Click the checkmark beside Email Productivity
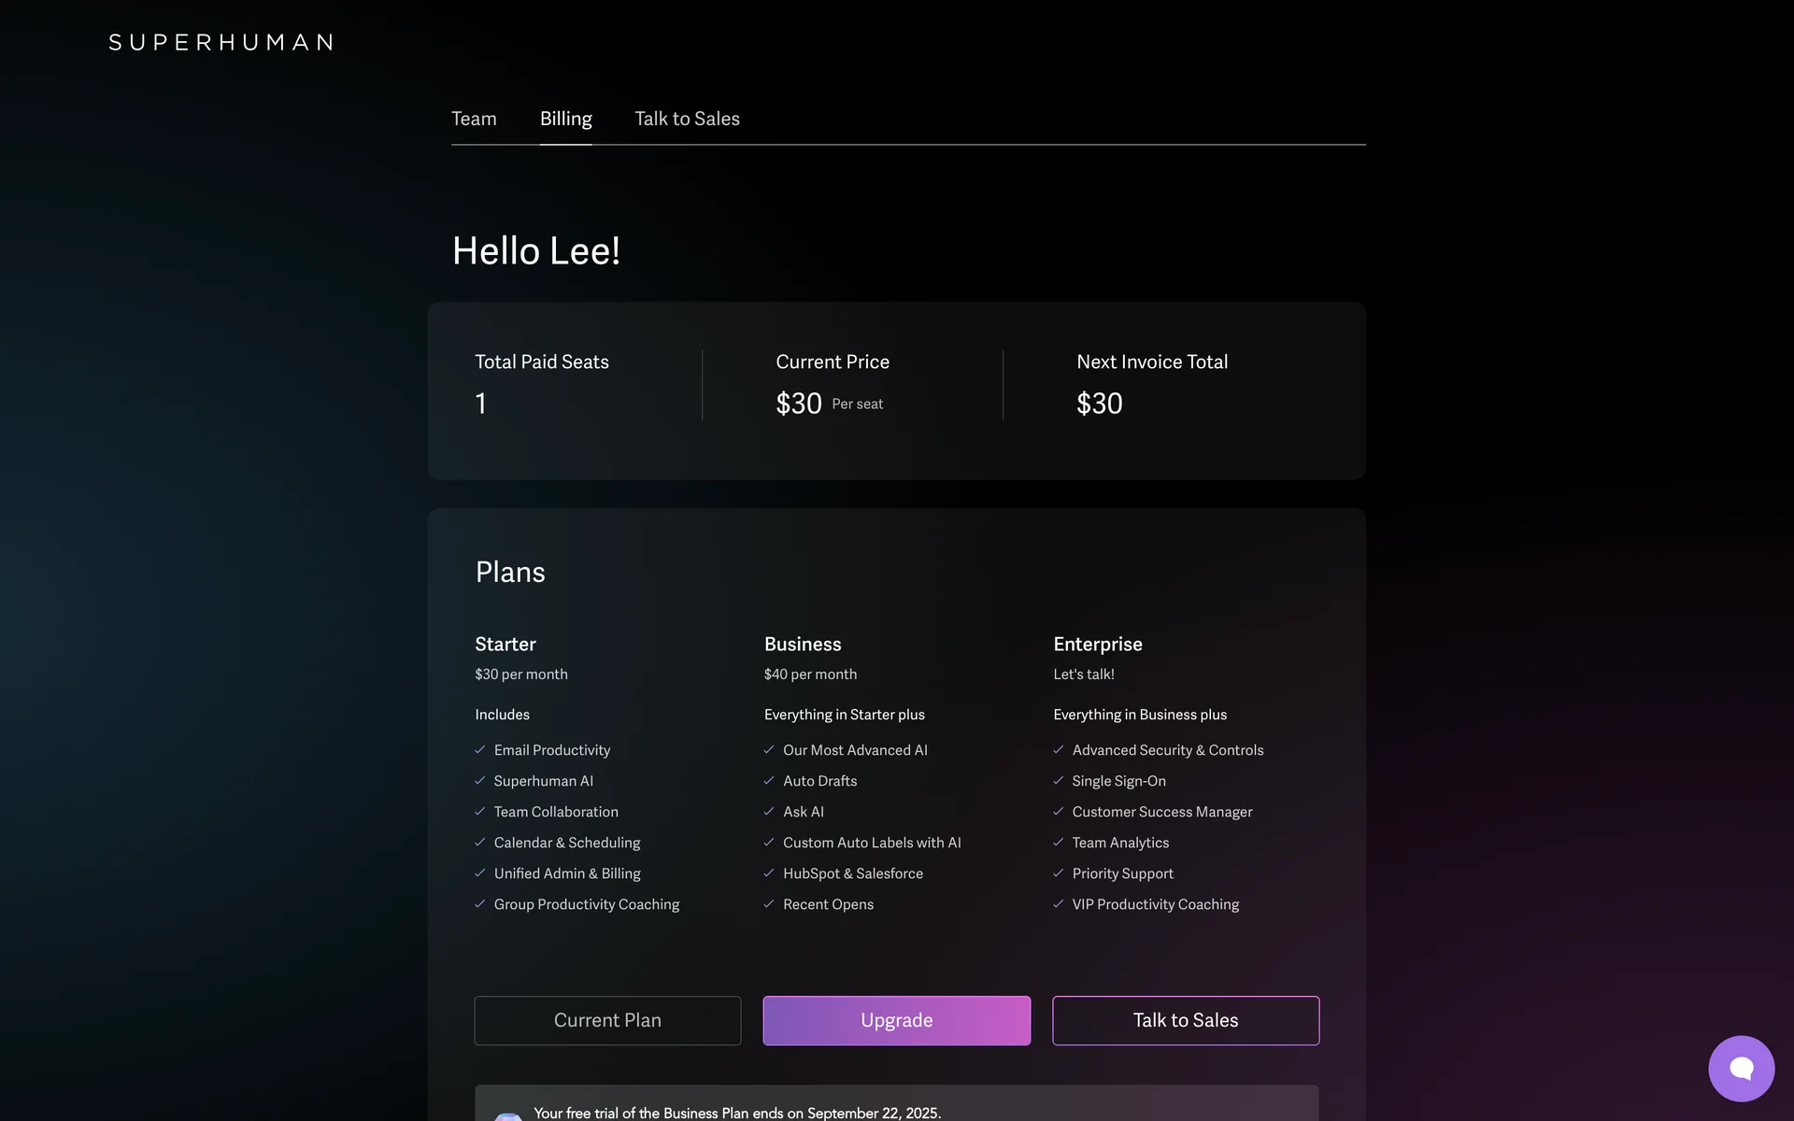 point(480,749)
